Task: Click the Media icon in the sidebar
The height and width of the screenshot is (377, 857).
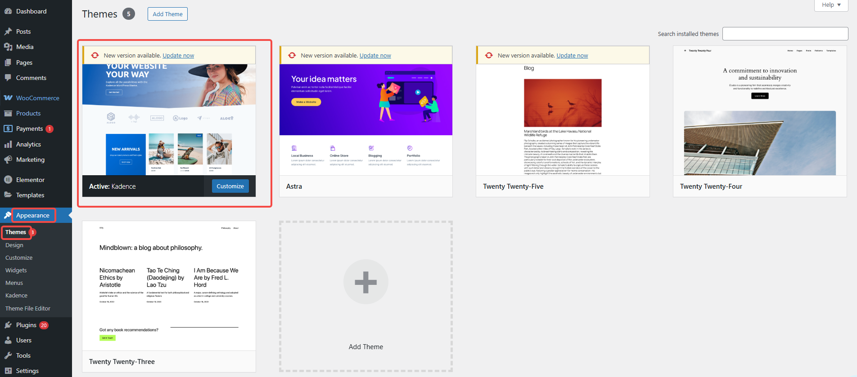Action: point(8,47)
